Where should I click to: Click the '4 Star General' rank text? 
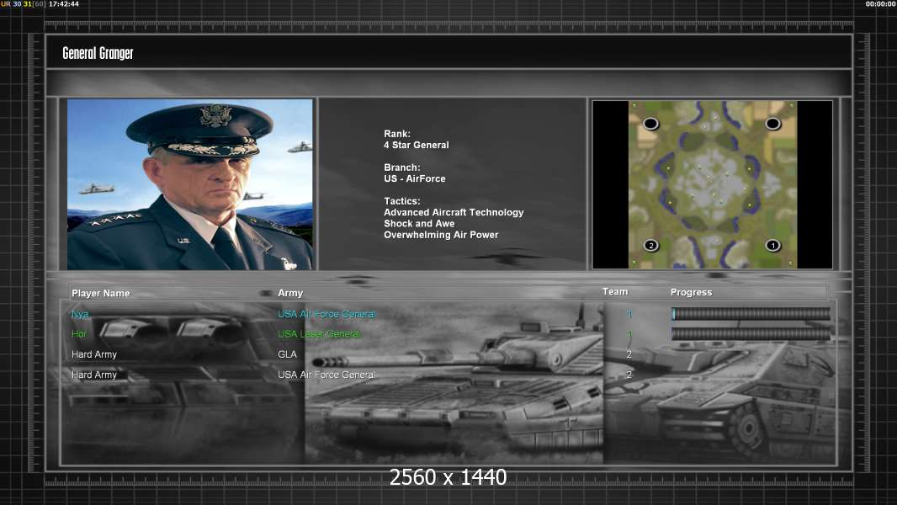coord(417,146)
